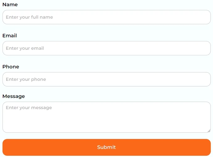Click the Message field label

[14, 96]
